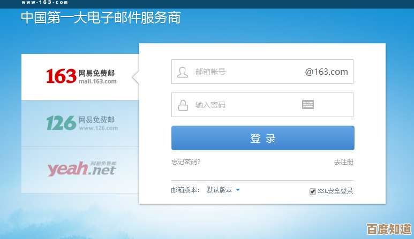Click the 邮箱版本 label text
This screenshot has width=414, height=239.
click(x=185, y=190)
